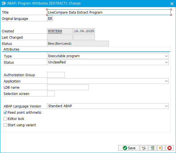Screen dimensions: 176x153
Task: Open the ABAP Language Version dropdown
Action: tap(166, 106)
